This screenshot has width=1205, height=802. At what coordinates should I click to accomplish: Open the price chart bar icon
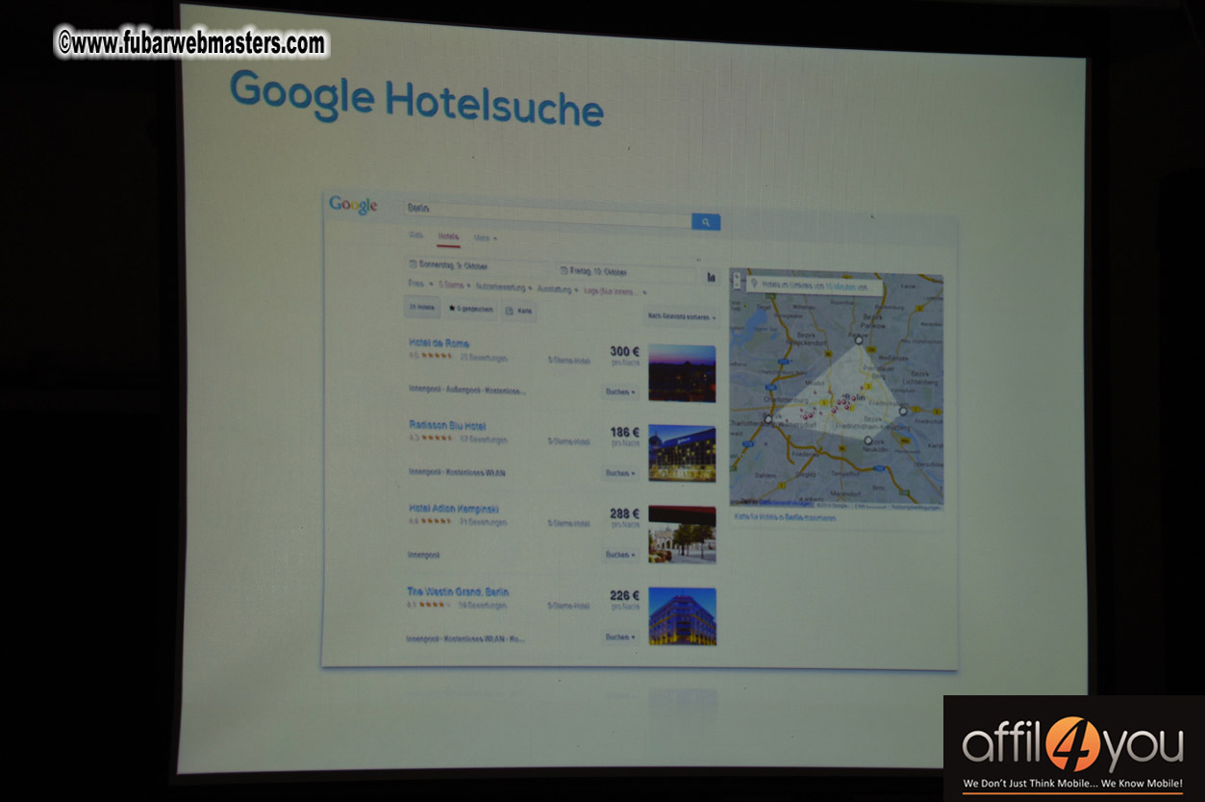(x=711, y=277)
